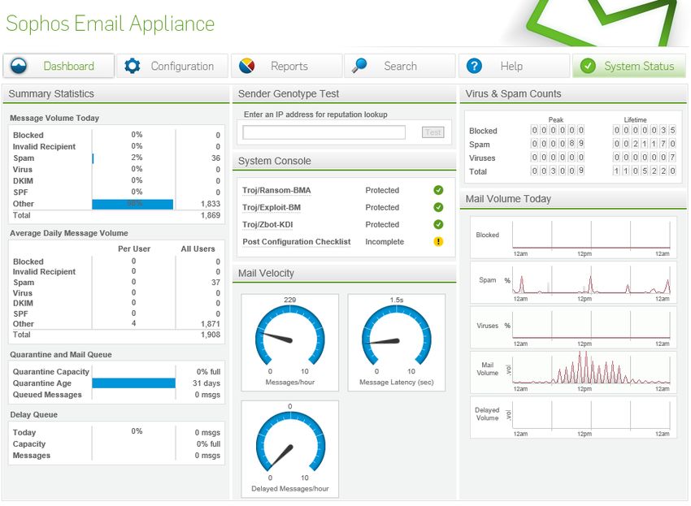Viewport: 691px width, 506px height.
Task: Open the Delayed Volume chart
Action: 573,417
